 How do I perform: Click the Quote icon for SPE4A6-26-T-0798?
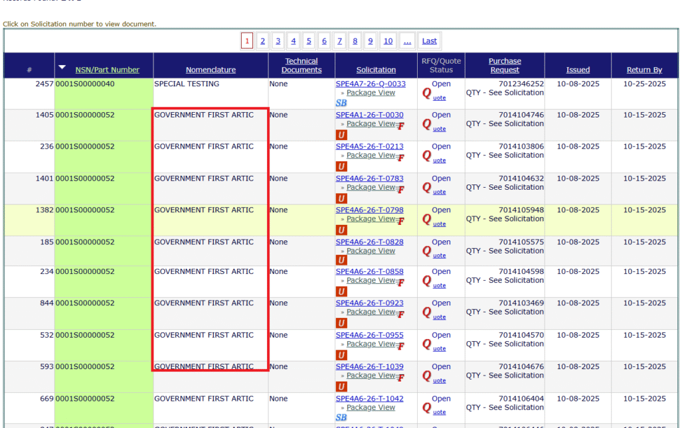(427, 220)
